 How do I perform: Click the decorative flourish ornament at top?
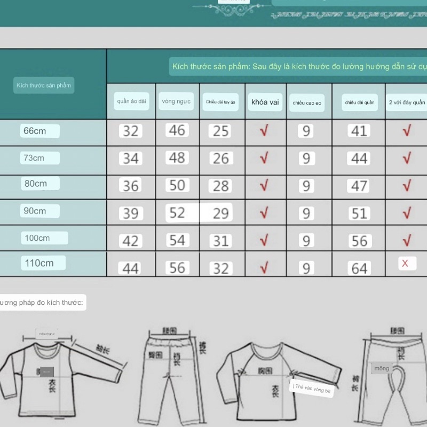[x=233, y=9]
